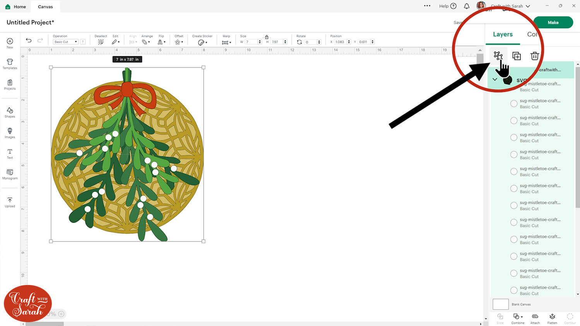Open the Warp dropdown
Viewport: 580px width, 326px height.
click(226, 42)
